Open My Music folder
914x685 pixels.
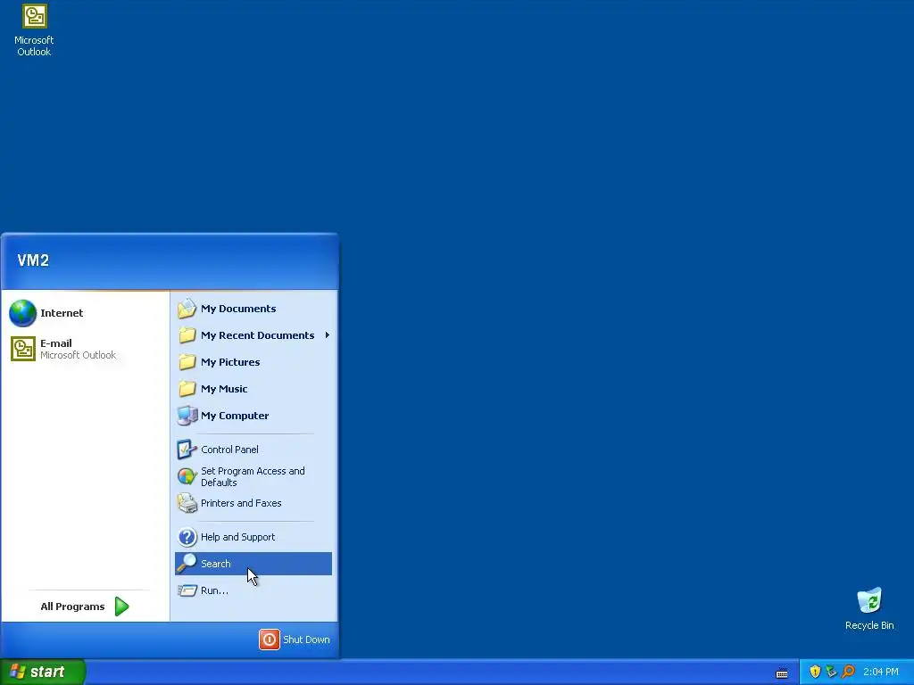coord(253,389)
